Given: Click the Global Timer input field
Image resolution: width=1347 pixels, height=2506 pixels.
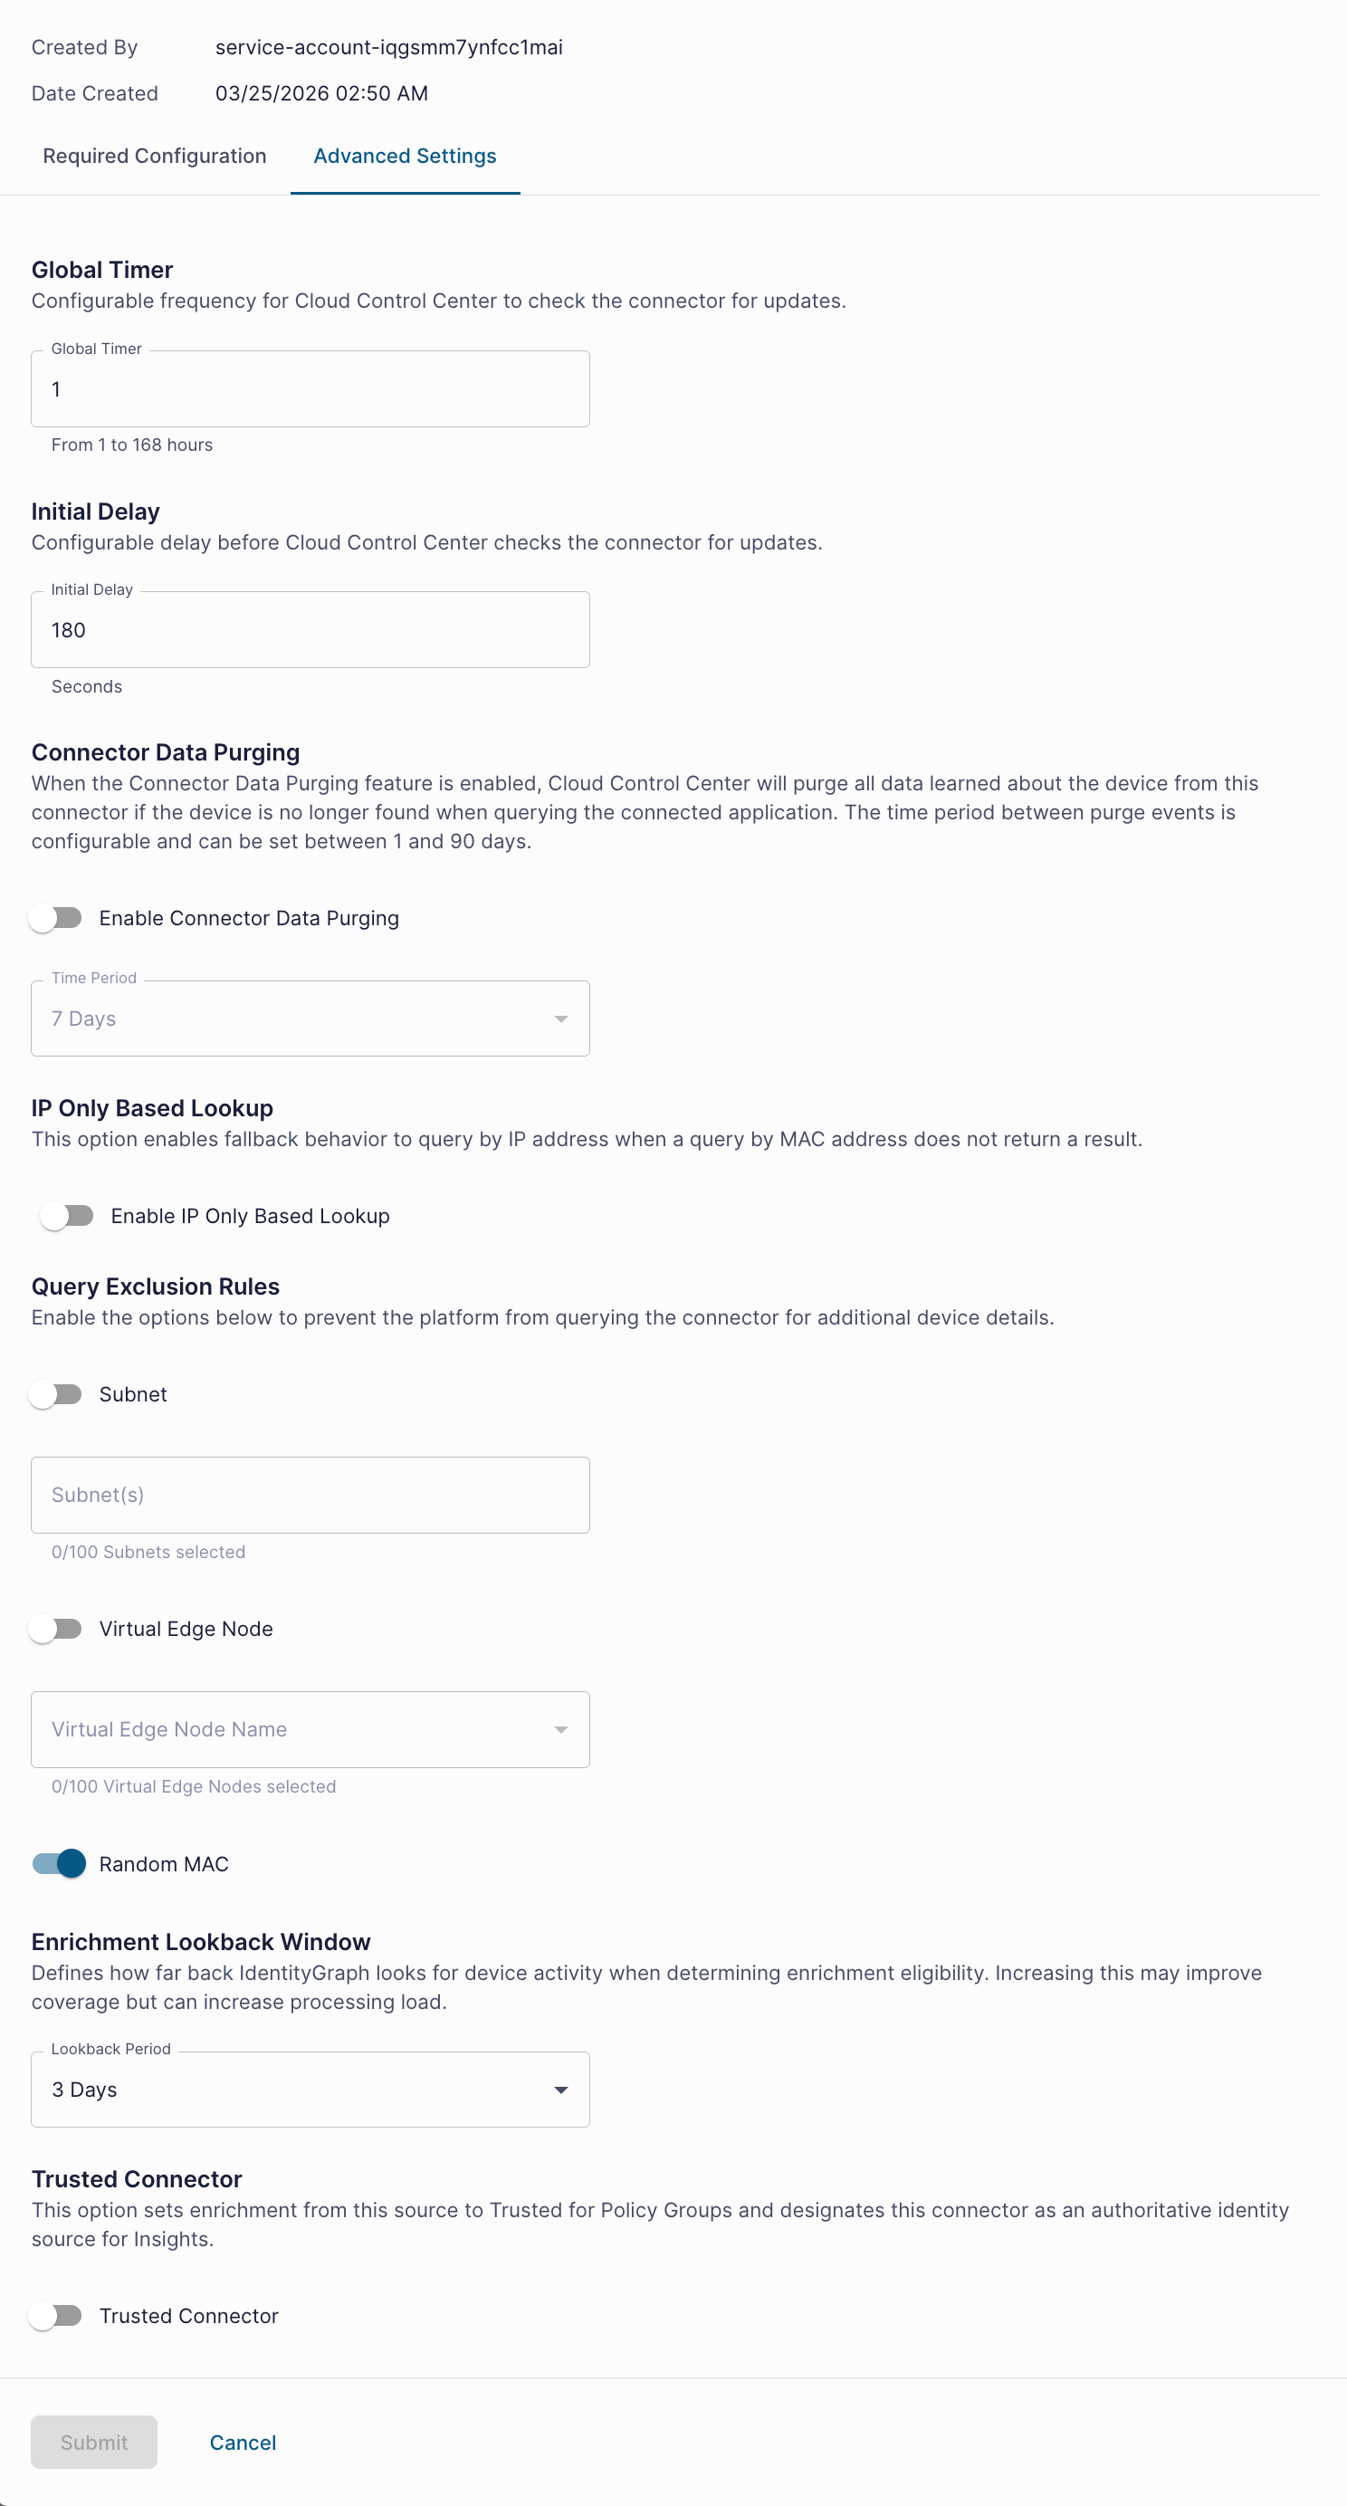Looking at the screenshot, I should tap(310, 389).
